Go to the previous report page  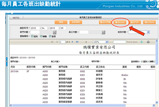pyautogui.click(x=57, y=42)
